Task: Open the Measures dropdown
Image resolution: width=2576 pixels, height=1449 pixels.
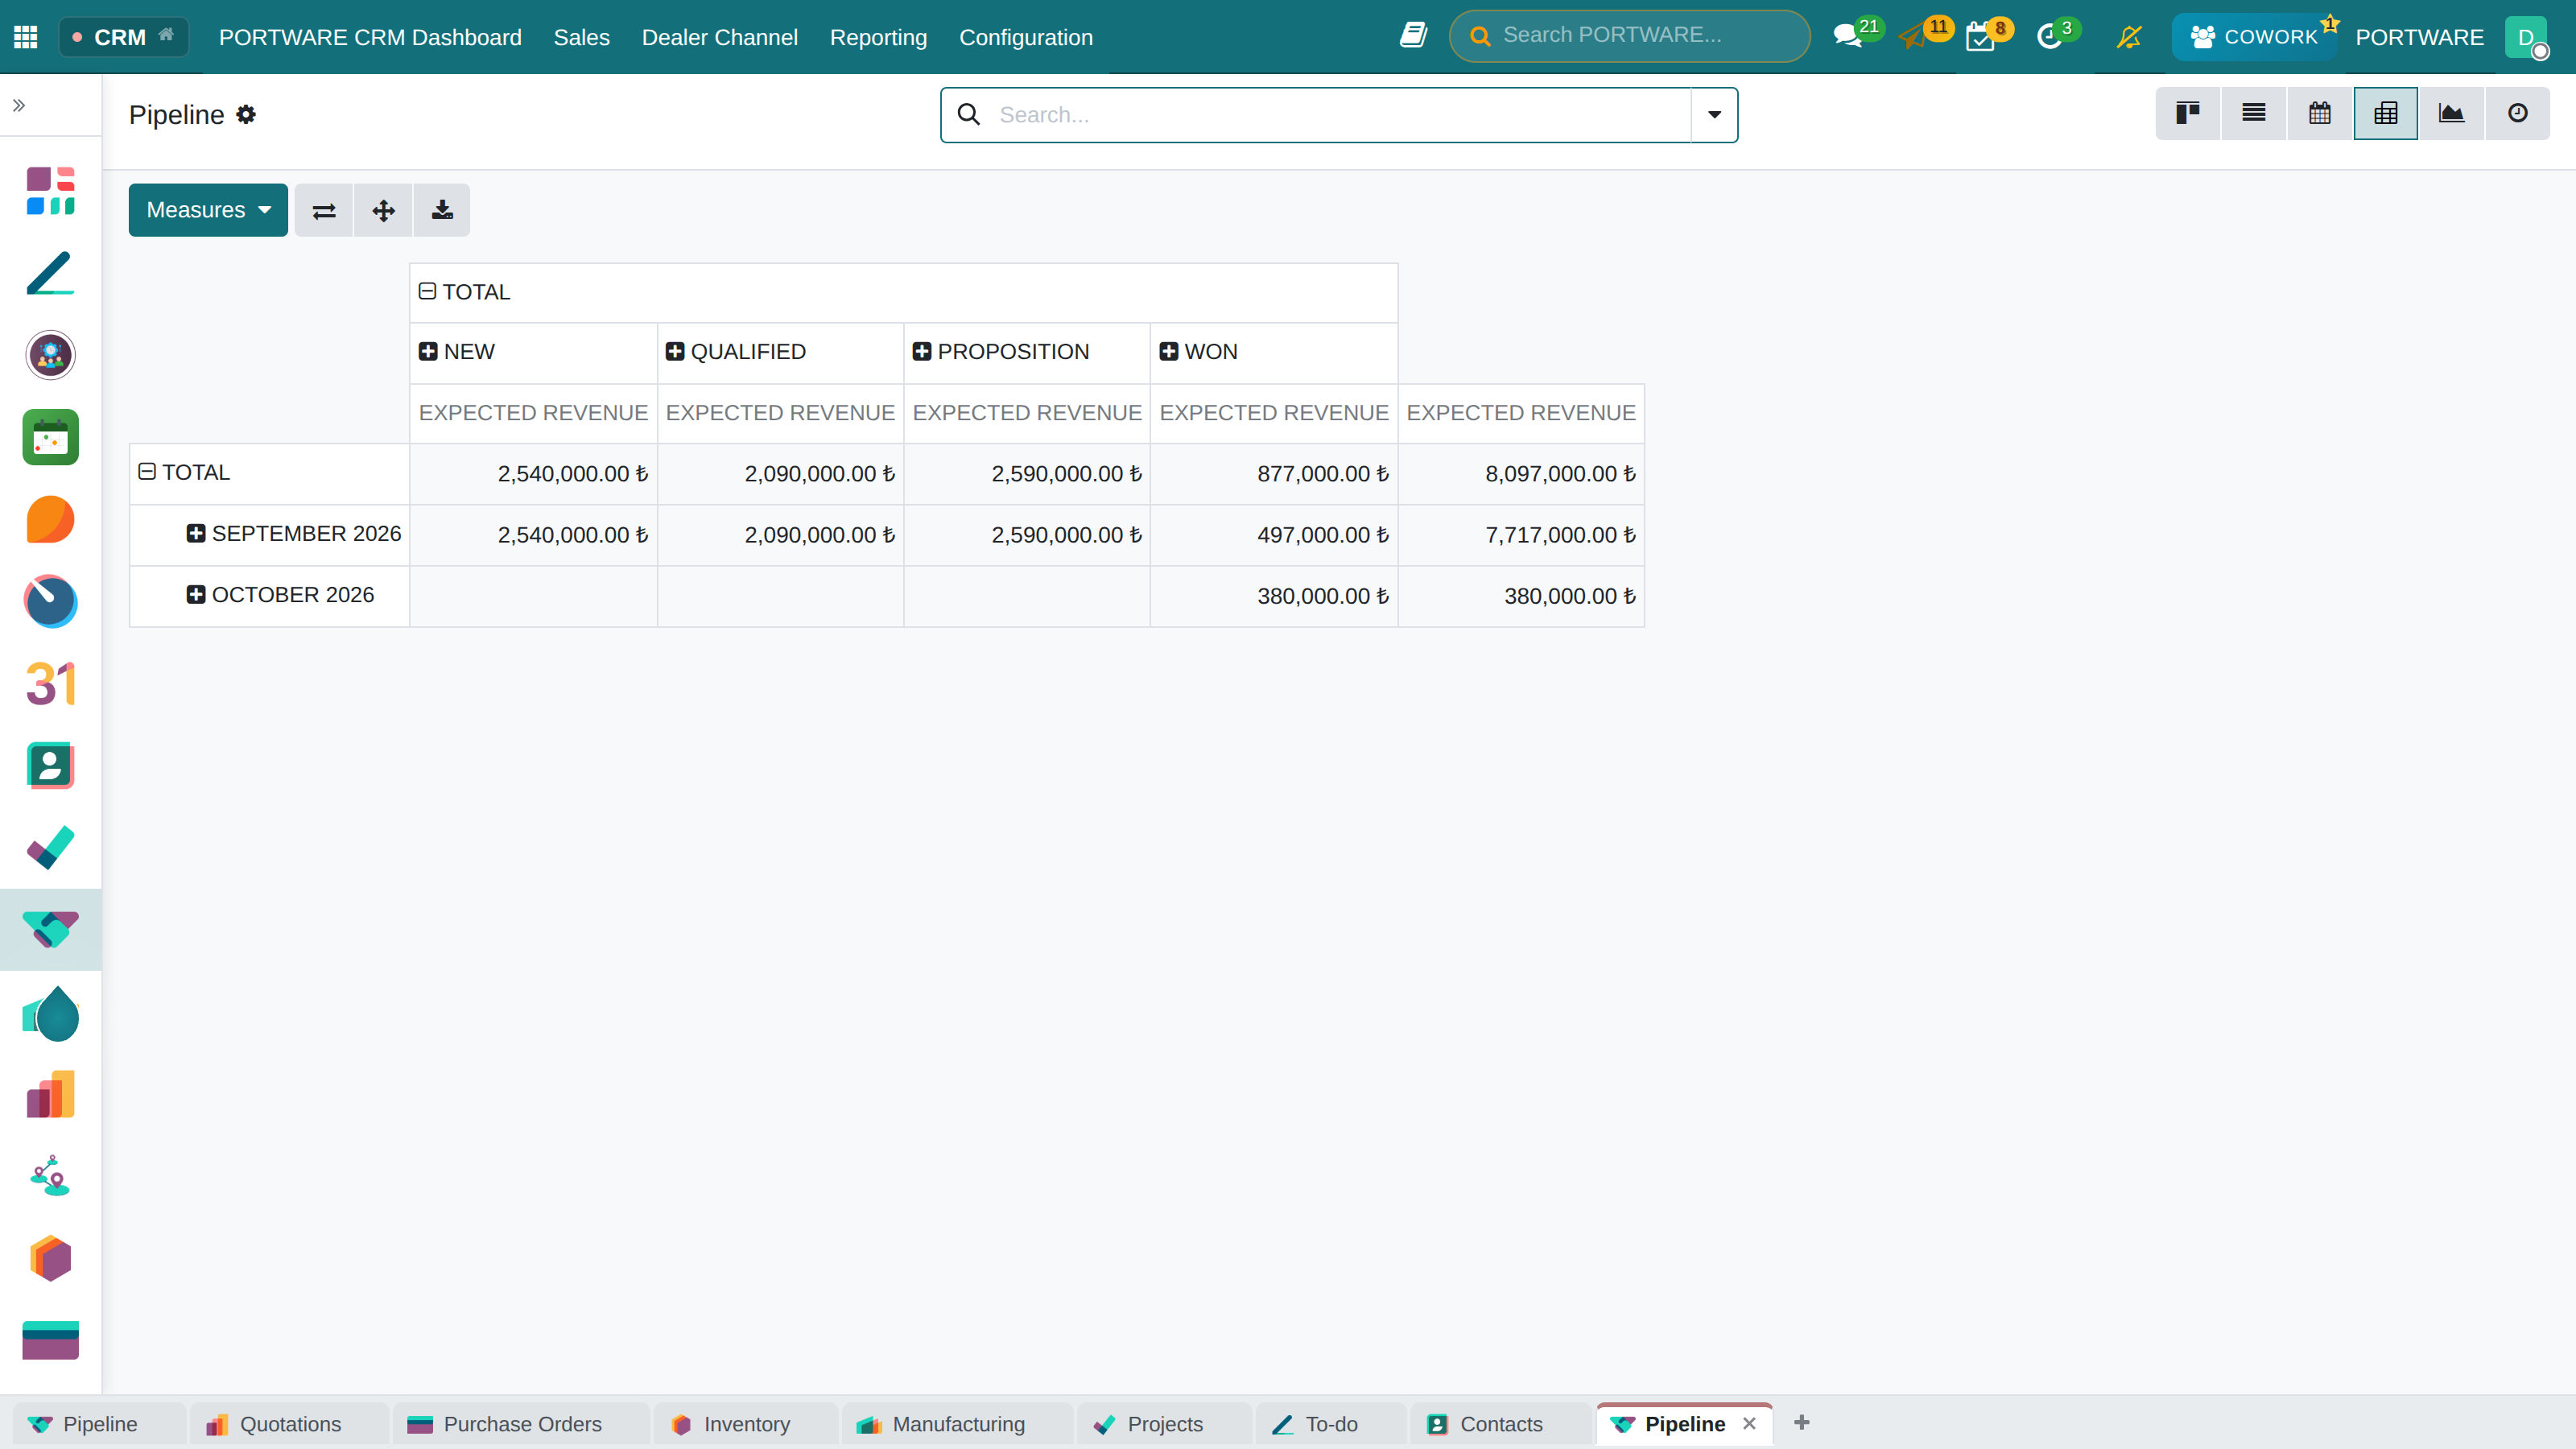Action: 208,210
